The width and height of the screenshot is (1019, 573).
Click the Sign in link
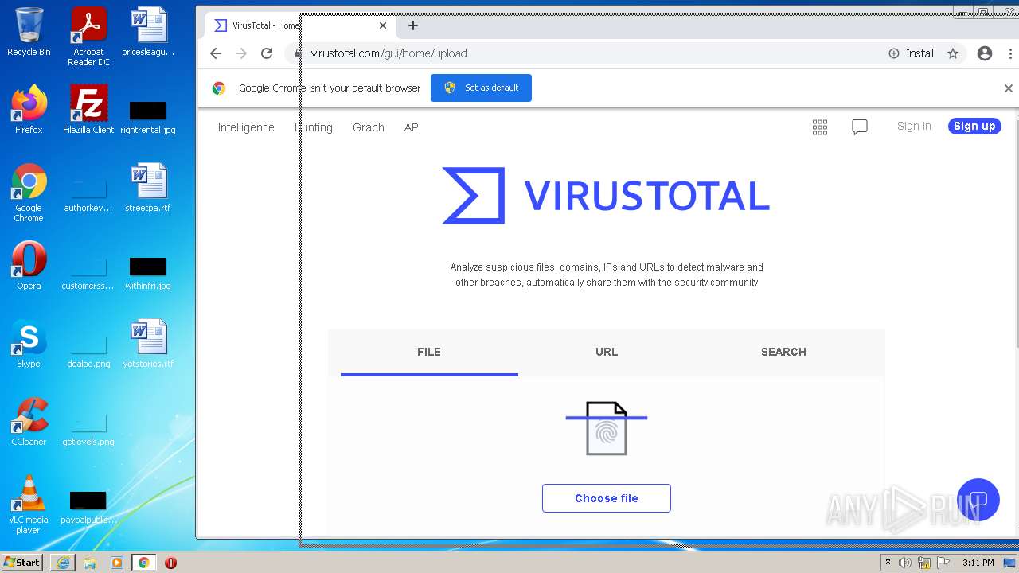tap(914, 126)
